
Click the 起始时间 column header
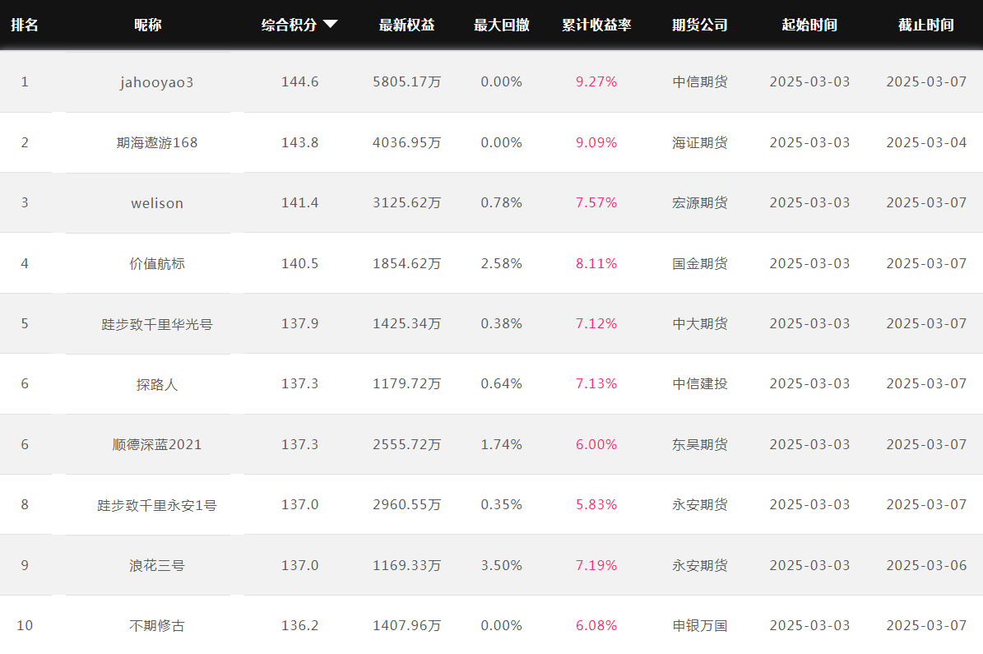pos(809,25)
